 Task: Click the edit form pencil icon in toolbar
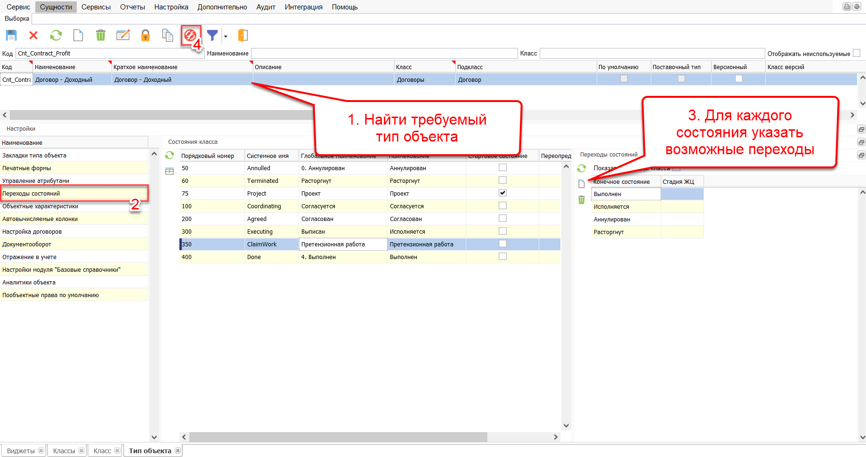click(123, 35)
